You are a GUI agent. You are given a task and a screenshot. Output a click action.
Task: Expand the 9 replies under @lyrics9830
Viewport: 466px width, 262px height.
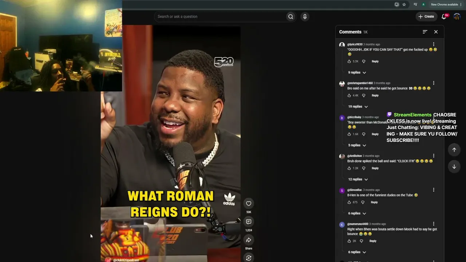357,72
